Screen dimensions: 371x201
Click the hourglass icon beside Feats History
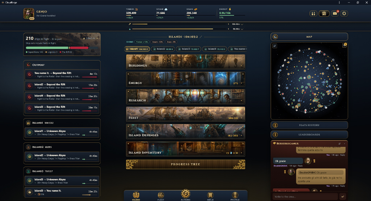(275, 125)
